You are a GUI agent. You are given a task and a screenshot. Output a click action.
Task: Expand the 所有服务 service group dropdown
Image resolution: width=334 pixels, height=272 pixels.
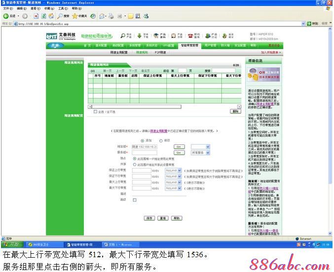(208, 153)
